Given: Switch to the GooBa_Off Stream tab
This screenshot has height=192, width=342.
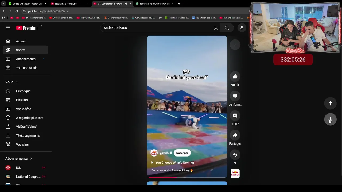Looking at the screenshot, I should click(27, 4).
